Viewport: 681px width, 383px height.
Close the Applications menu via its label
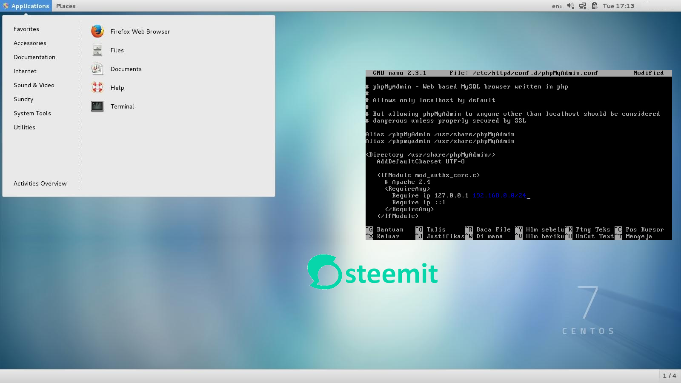point(30,6)
